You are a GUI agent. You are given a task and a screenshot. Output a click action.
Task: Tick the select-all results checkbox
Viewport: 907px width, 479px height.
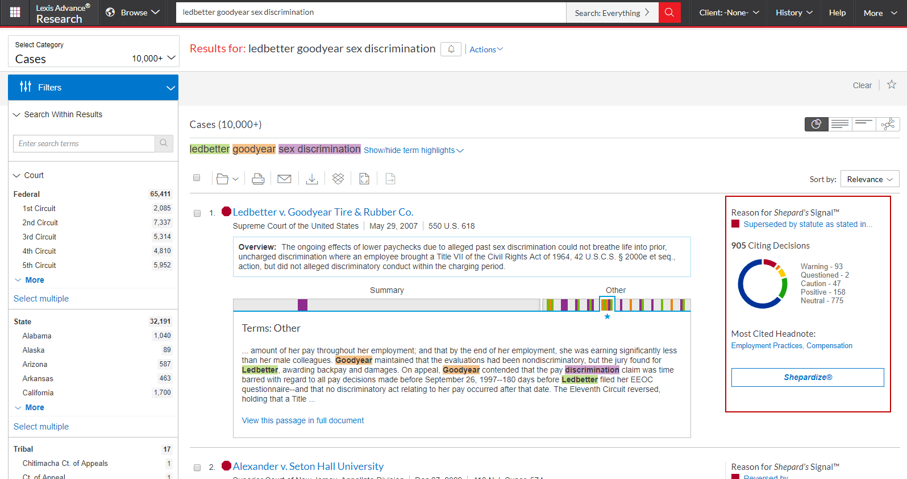(197, 177)
